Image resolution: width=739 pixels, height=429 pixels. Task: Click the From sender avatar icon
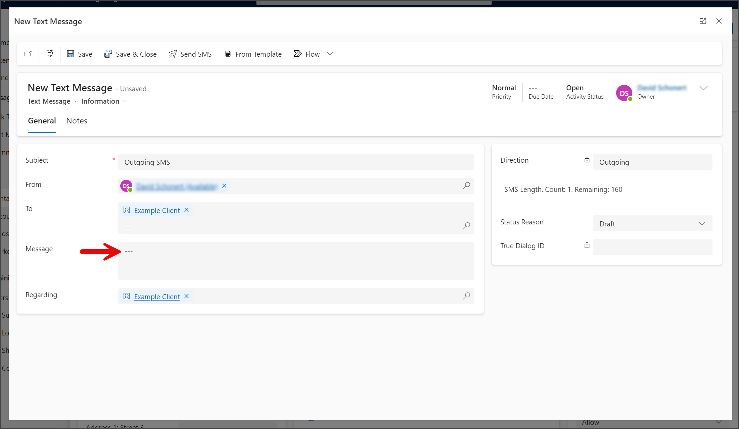pos(126,186)
